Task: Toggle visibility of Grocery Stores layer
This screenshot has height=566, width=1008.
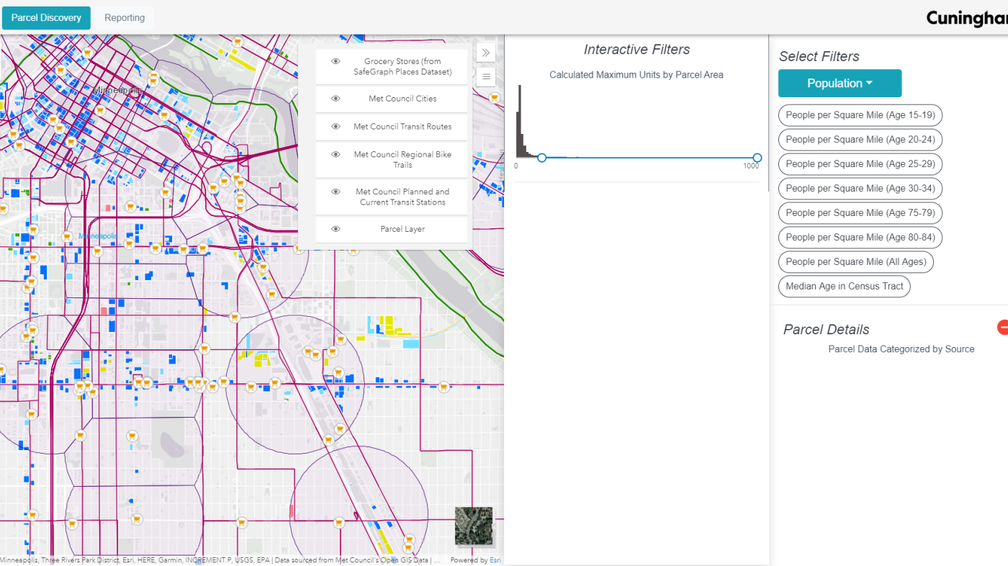Action: pos(336,61)
